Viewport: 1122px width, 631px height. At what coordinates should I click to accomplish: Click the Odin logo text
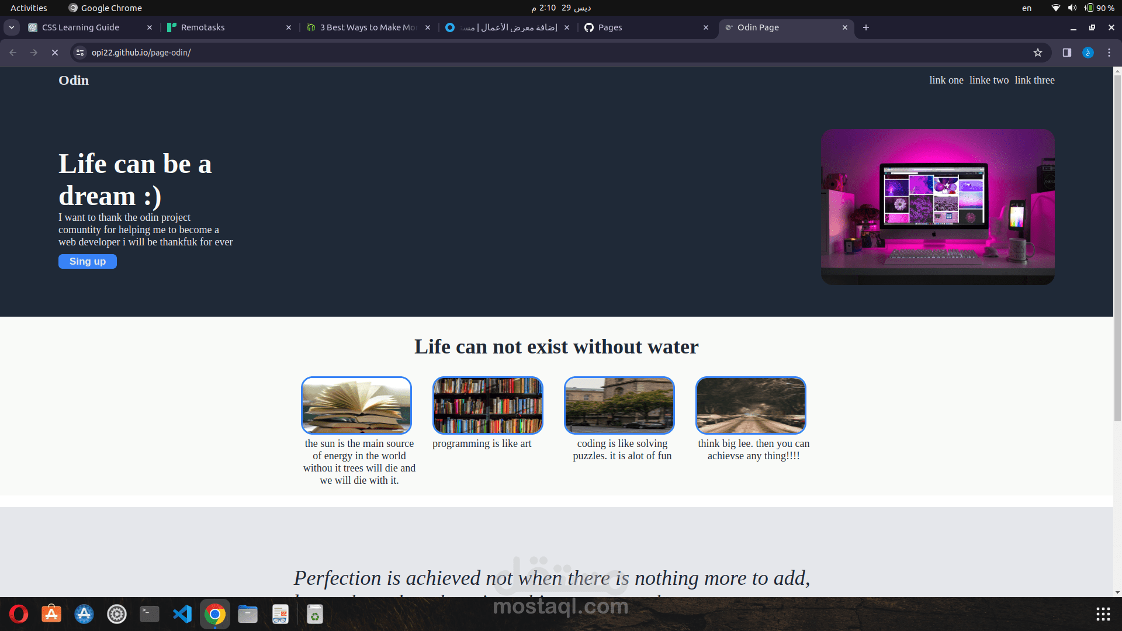[x=74, y=81]
